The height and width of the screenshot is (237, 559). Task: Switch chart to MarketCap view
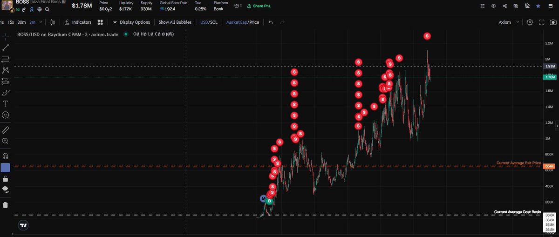[x=236, y=22]
